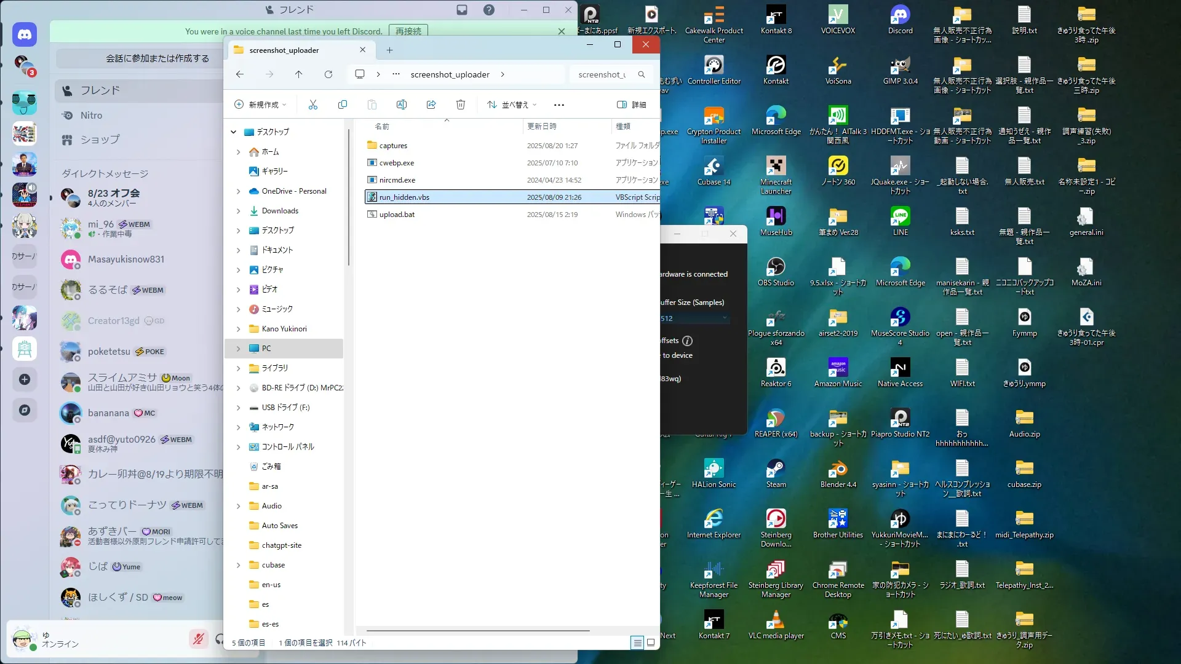Click the Share icon in Explorer toolbar
Viewport: 1181px width, 664px height.
click(x=431, y=105)
